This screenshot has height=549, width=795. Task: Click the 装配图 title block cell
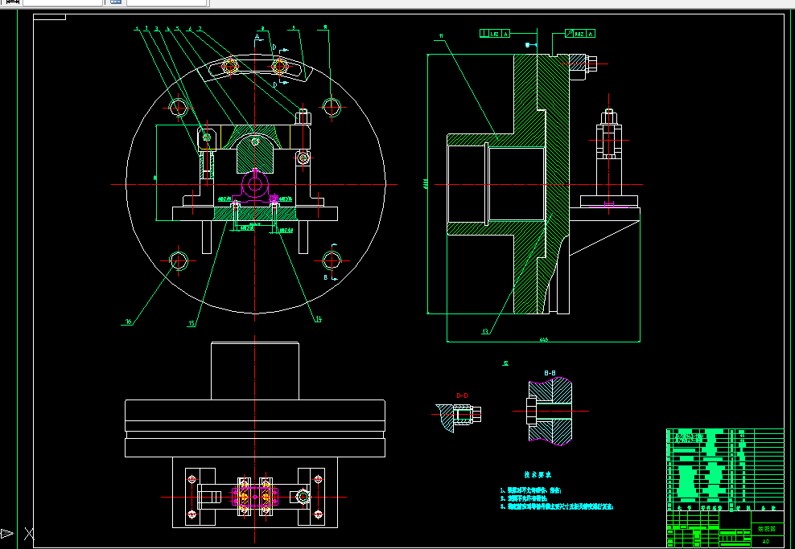767,529
